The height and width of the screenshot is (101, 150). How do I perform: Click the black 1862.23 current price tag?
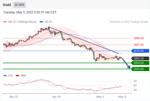140,58
